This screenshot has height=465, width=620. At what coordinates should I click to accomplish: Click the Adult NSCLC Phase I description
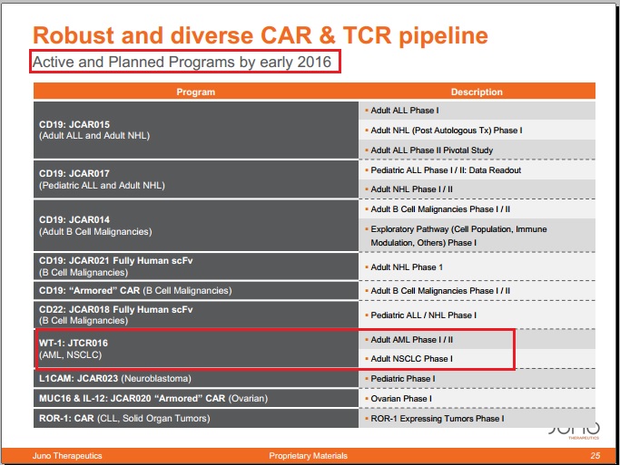coord(412,359)
